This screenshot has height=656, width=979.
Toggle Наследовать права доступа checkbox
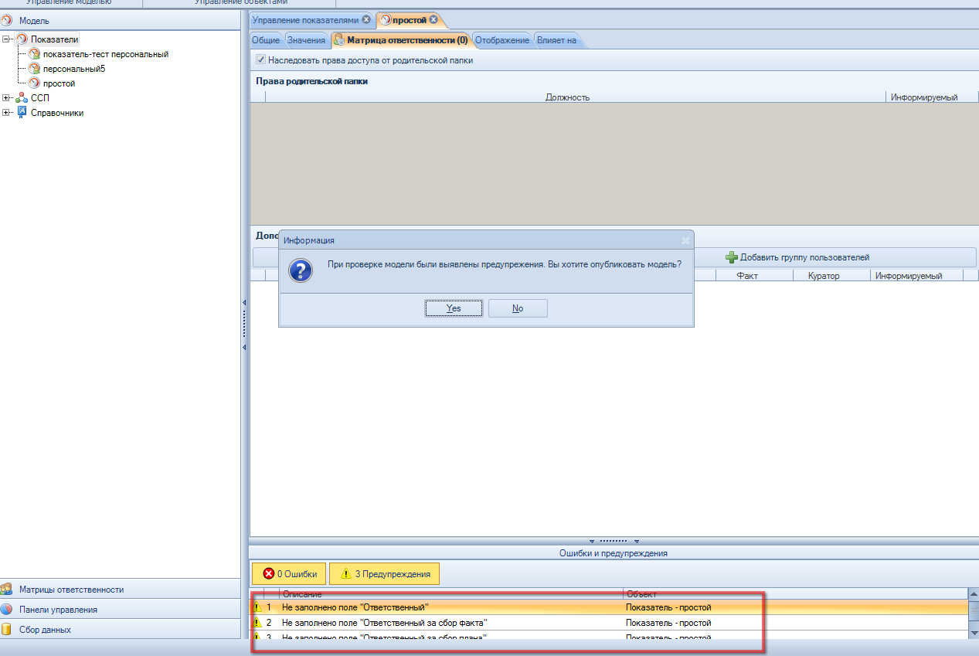(x=261, y=59)
